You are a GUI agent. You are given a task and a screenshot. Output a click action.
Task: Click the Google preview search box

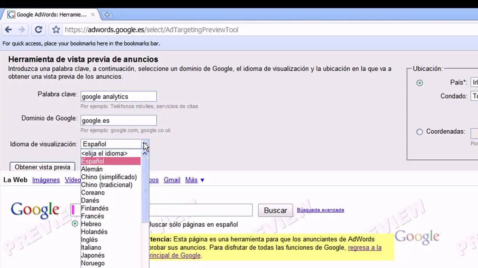coord(200,210)
